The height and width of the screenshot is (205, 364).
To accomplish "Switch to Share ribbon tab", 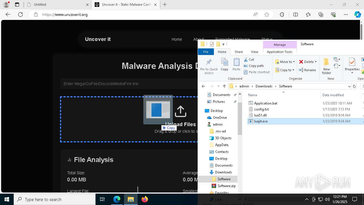I will 239,52.
